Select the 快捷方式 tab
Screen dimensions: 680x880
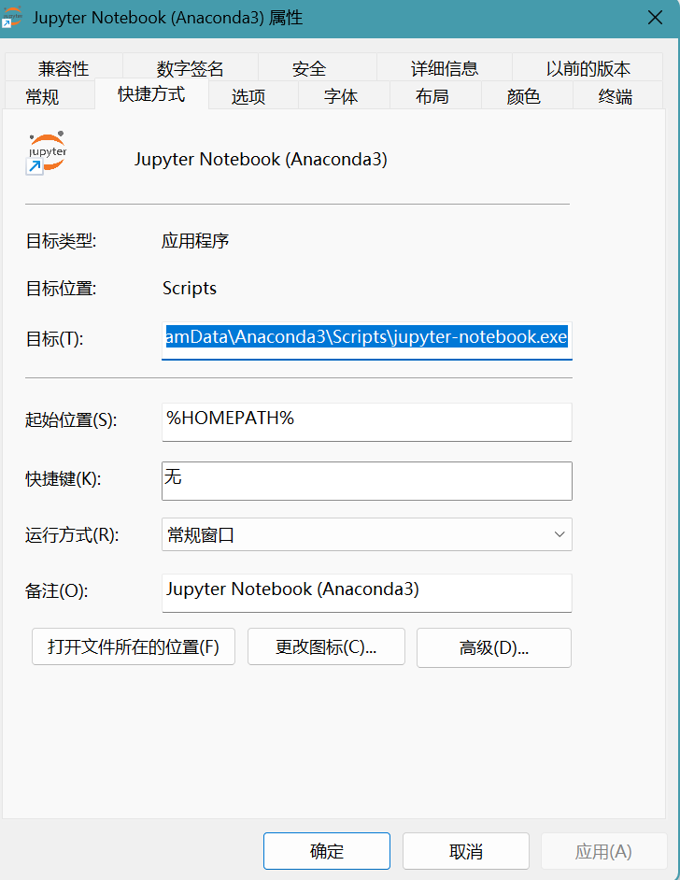[151, 93]
